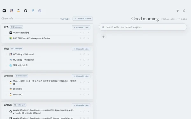The height and width of the screenshot is (119, 191).
Task: Close the 学AI 上L站 tab row
Action: click(x=88, y=83)
